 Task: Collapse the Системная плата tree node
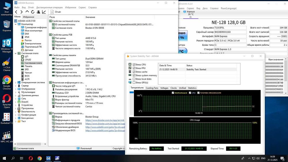pos(16,54)
